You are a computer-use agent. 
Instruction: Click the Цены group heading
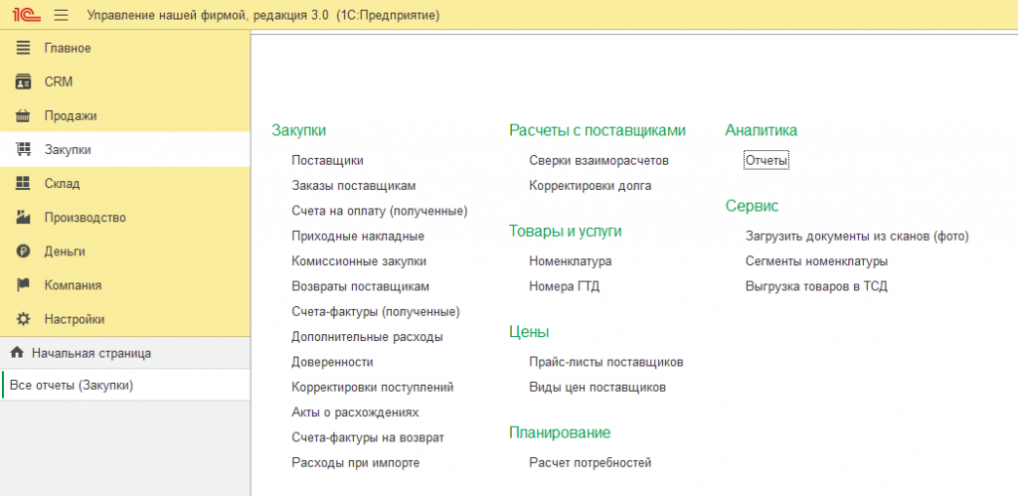[529, 332]
